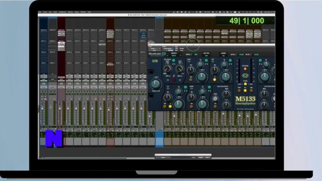This screenshot has height=181, width=322.
Task: Toggle the plugin POWER button
Action: [x=245, y=69]
